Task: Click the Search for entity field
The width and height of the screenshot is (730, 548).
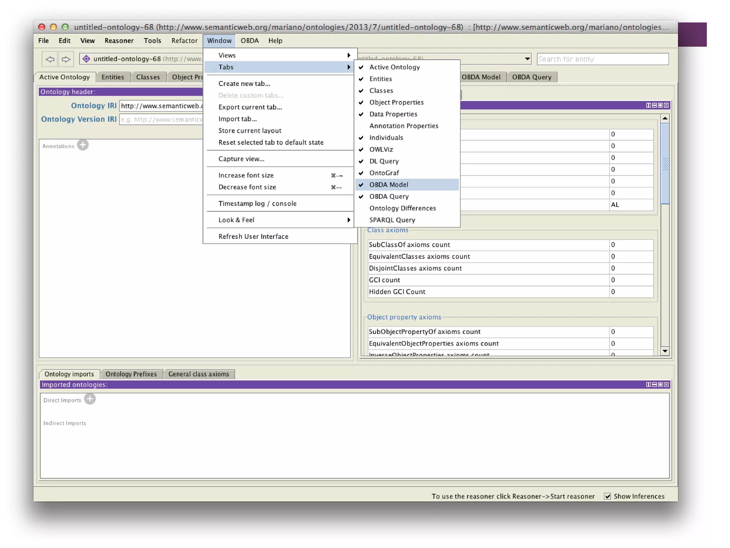Action: coord(602,59)
